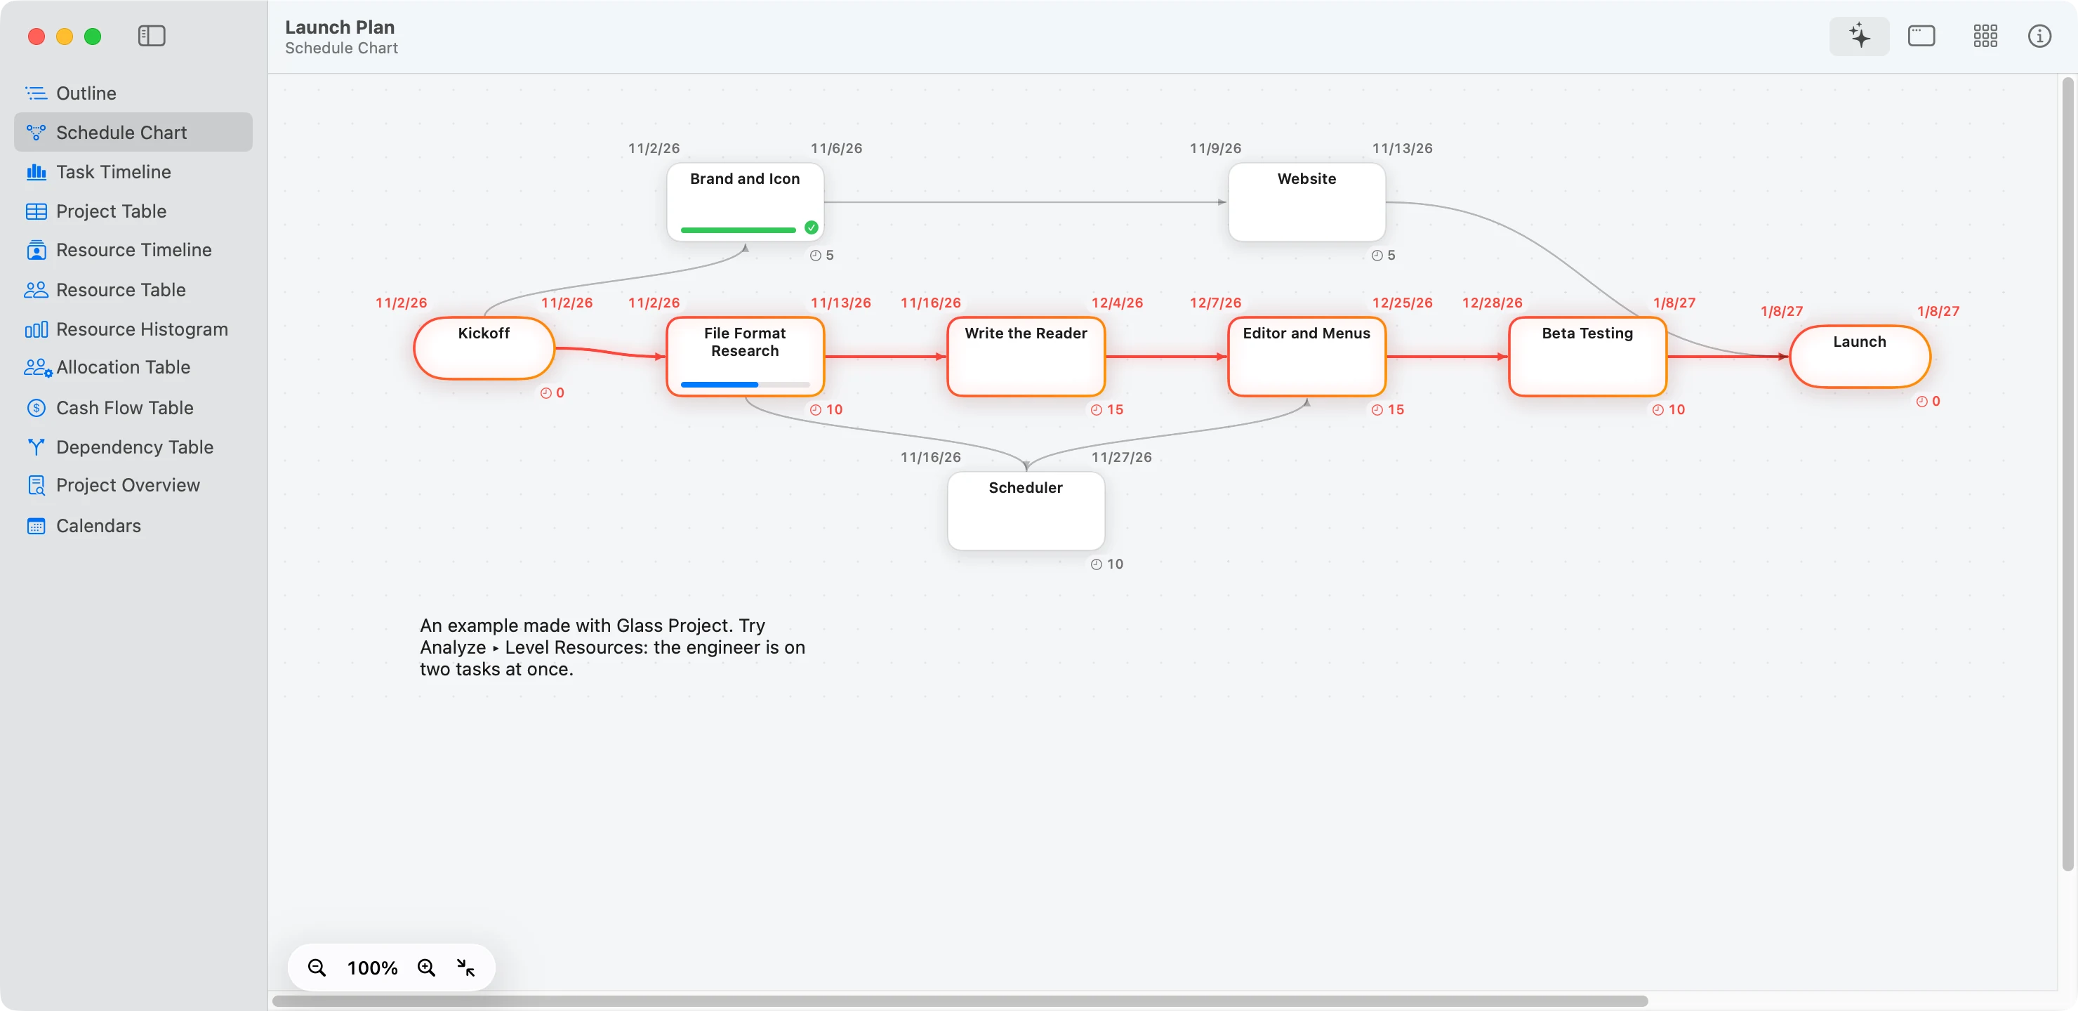Click the 100% zoom level
This screenshot has width=2078, height=1011.
pos(372,967)
